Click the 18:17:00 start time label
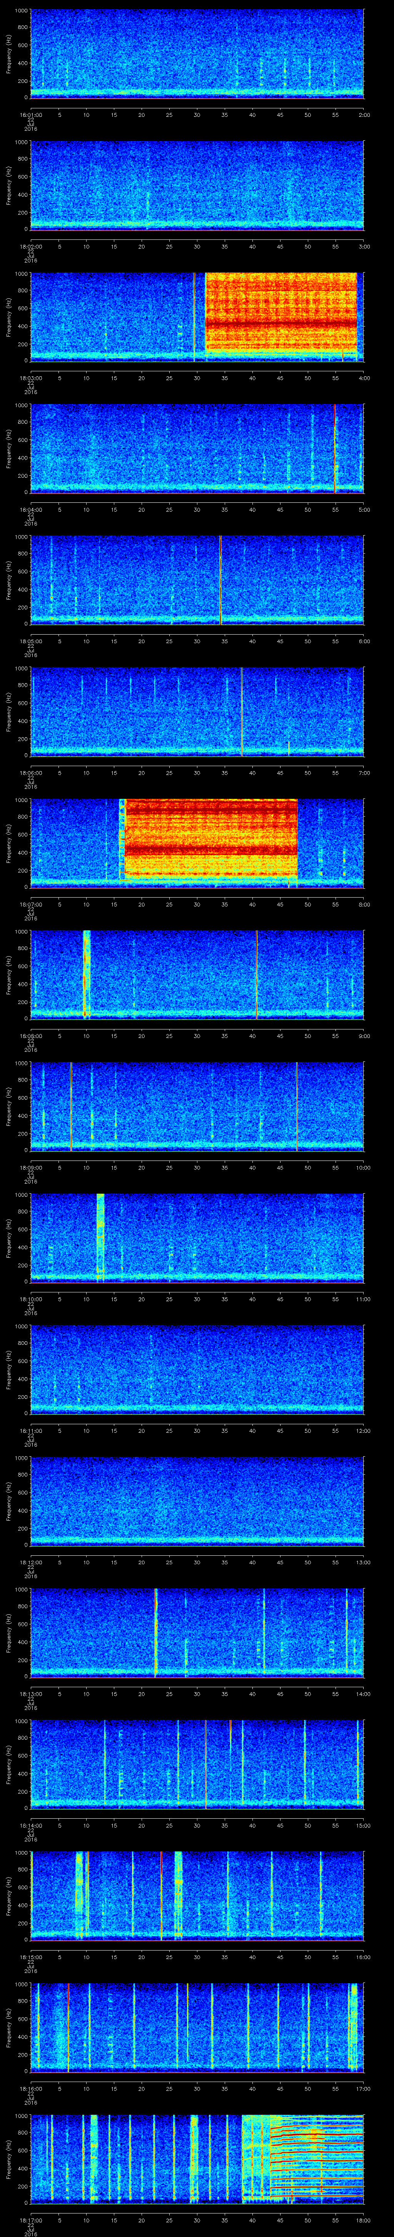Screen dimensions: 394x2237 point(30,2220)
